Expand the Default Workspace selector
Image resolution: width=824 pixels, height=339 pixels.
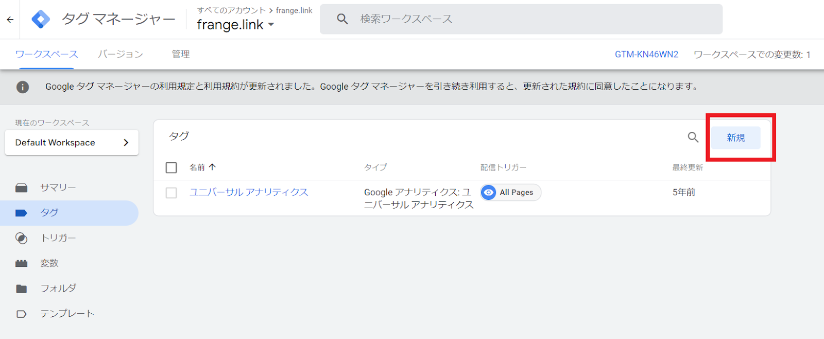click(x=72, y=143)
